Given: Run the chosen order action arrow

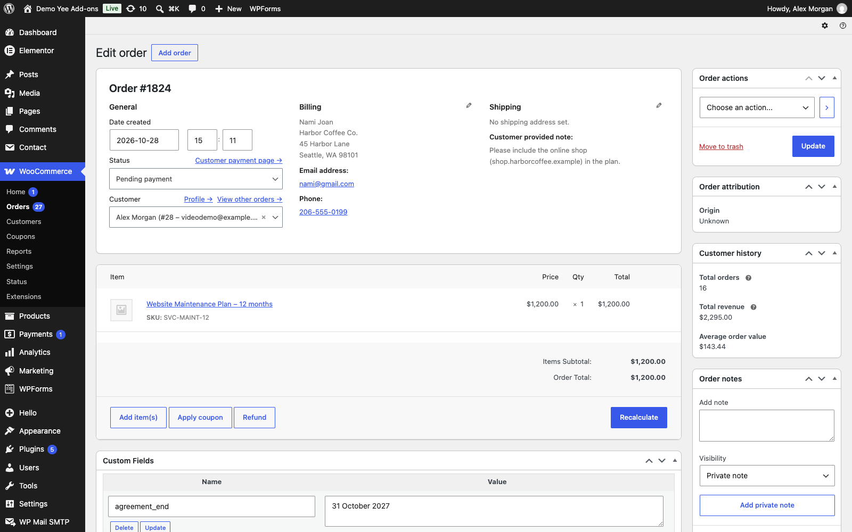Looking at the screenshot, I should tap(826, 107).
